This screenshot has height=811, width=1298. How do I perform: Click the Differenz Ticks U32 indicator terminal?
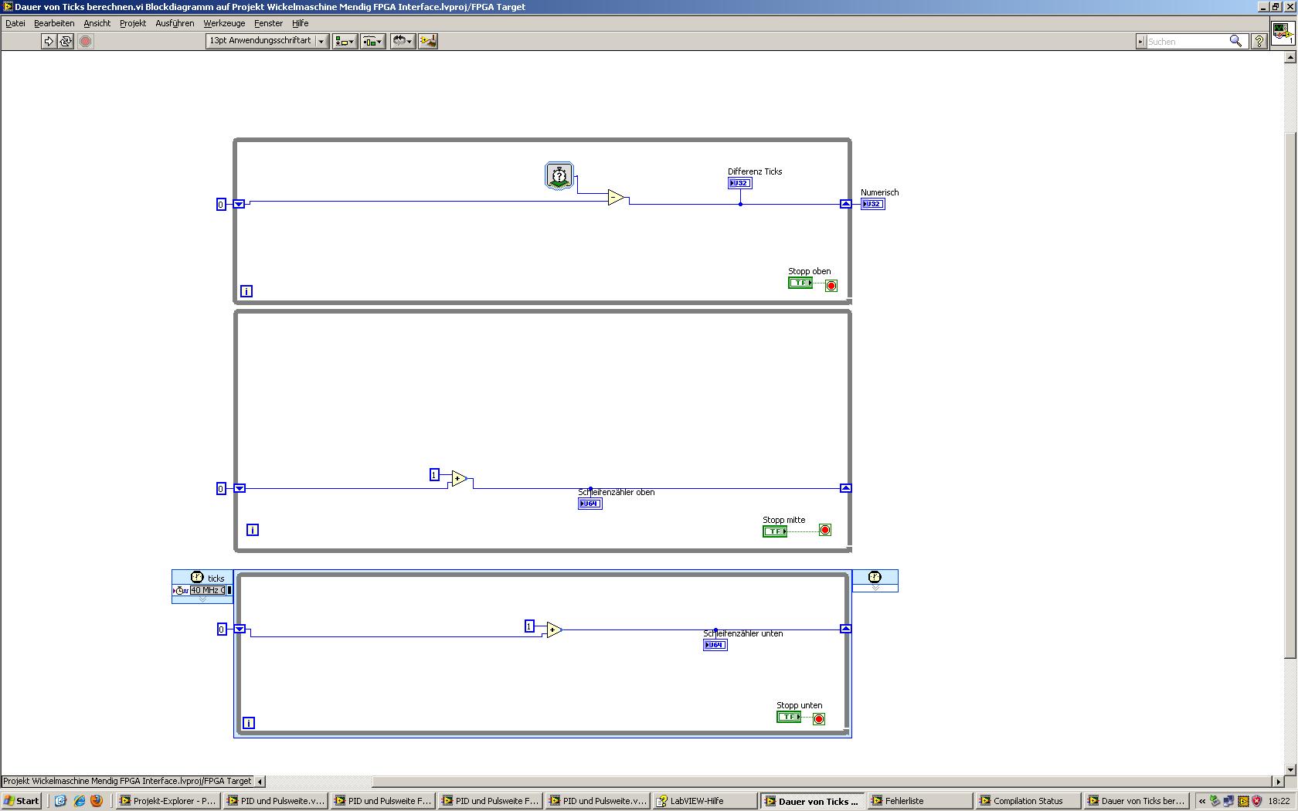tap(739, 183)
